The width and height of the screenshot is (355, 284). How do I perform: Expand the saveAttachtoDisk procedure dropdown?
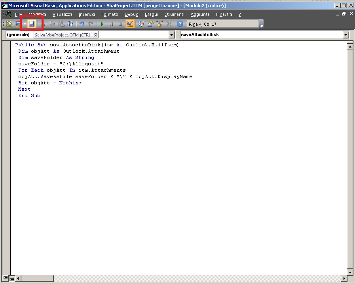click(x=346, y=35)
